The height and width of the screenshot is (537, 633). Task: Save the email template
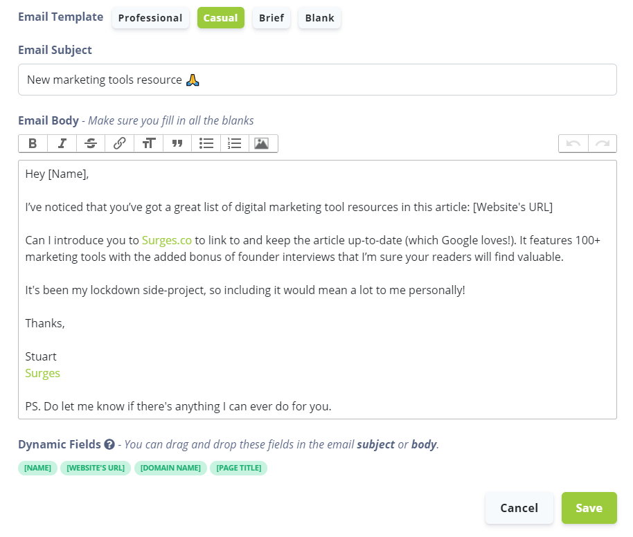click(x=589, y=507)
